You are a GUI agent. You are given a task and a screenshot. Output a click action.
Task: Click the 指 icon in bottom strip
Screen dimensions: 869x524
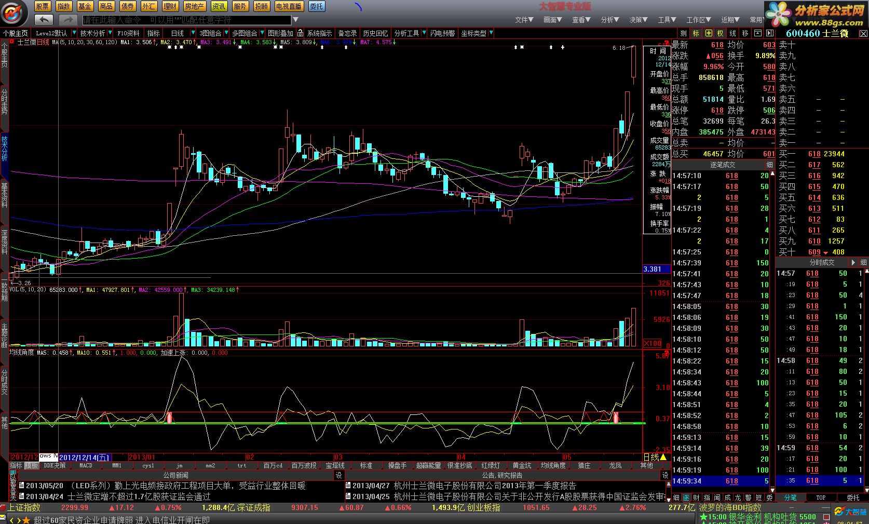pyautogui.click(x=707, y=498)
